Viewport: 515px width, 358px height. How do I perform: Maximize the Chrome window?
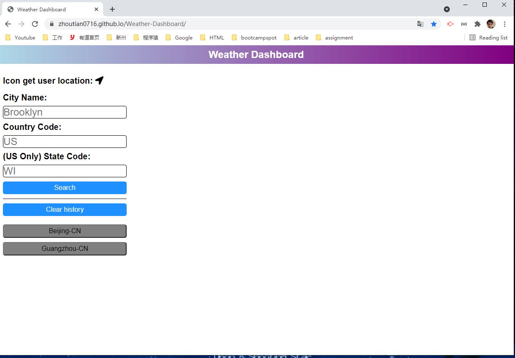click(x=485, y=5)
